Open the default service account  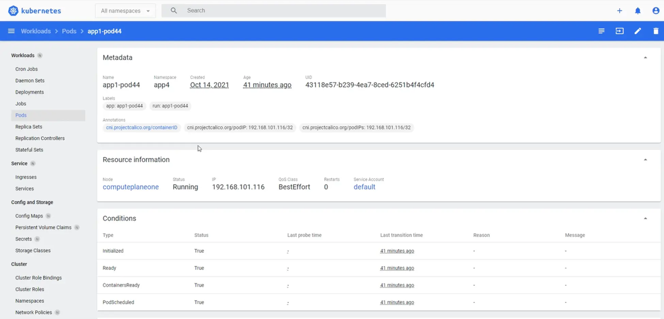pos(364,187)
